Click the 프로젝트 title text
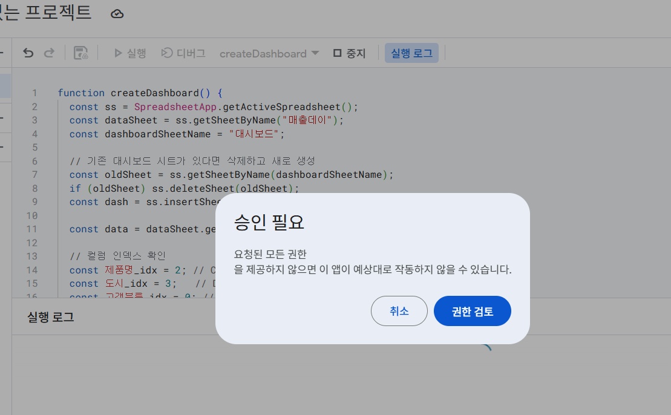Viewport: 671px width, 415px height. coord(58,12)
